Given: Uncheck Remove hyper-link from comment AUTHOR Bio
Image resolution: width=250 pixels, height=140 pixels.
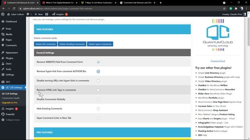Looking at the screenshot, I should pyautogui.click(x=98, y=71).
